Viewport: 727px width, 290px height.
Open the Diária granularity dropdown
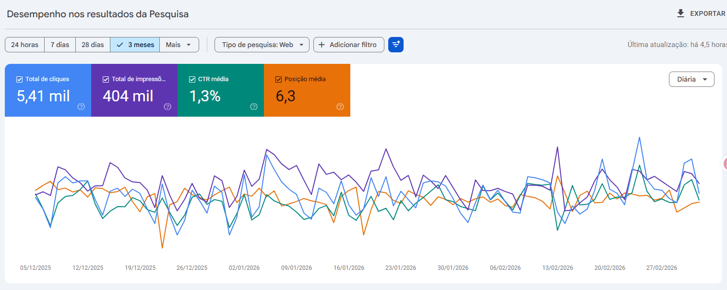coord(691,79)
